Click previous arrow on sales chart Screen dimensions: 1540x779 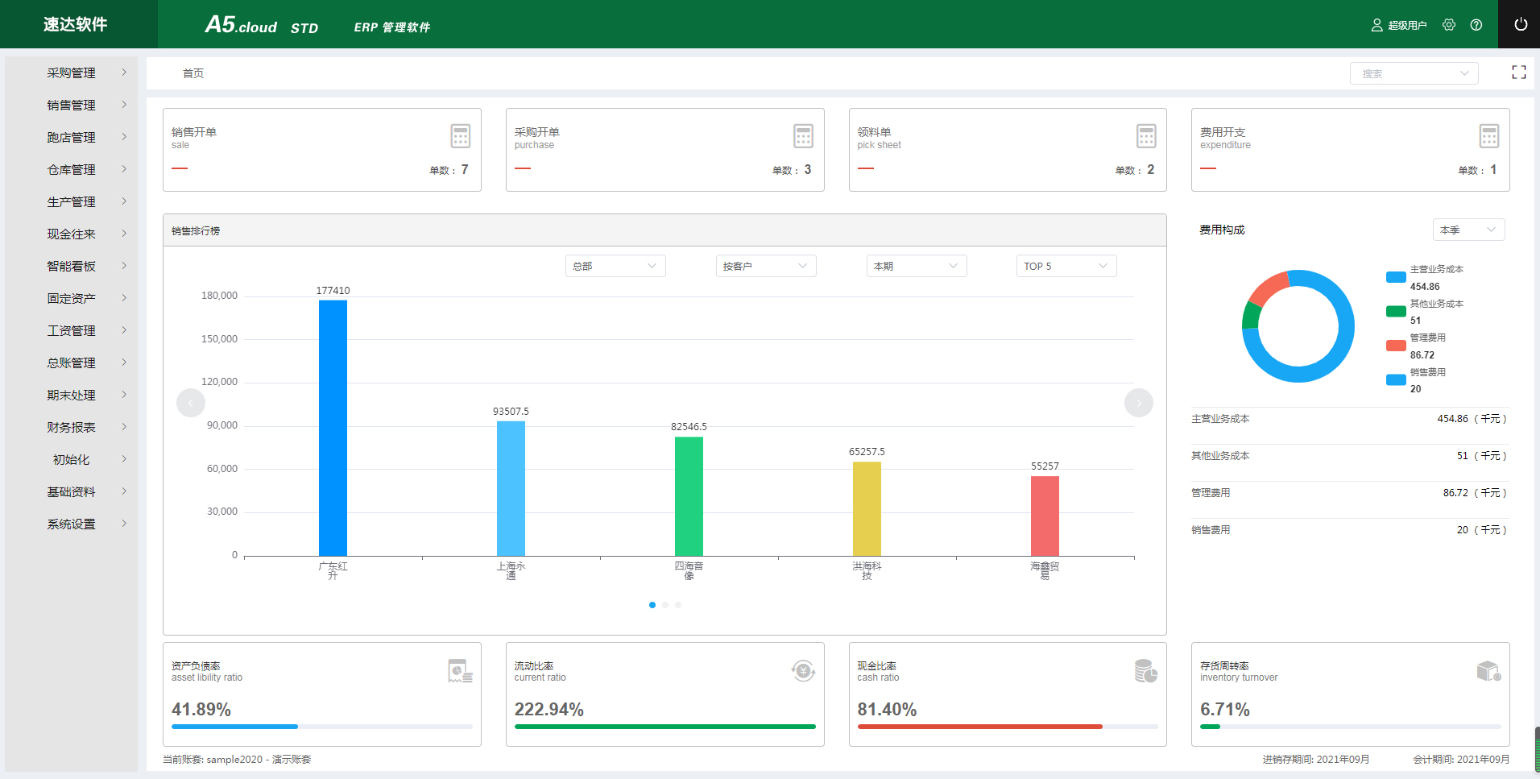(x=191, y=403)
